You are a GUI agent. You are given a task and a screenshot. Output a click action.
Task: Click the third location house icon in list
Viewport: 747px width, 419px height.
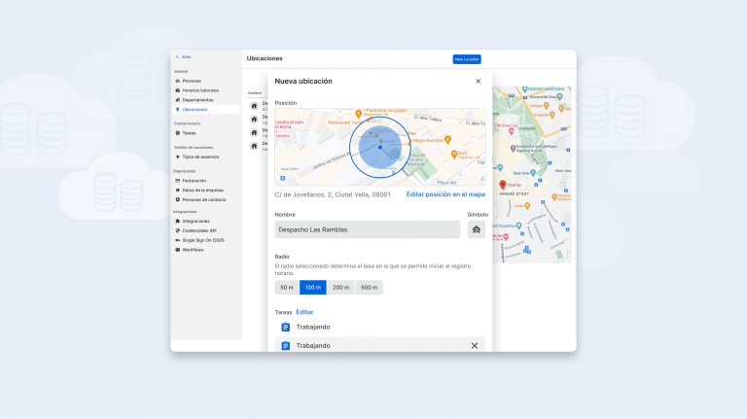(x=254, y=132)
